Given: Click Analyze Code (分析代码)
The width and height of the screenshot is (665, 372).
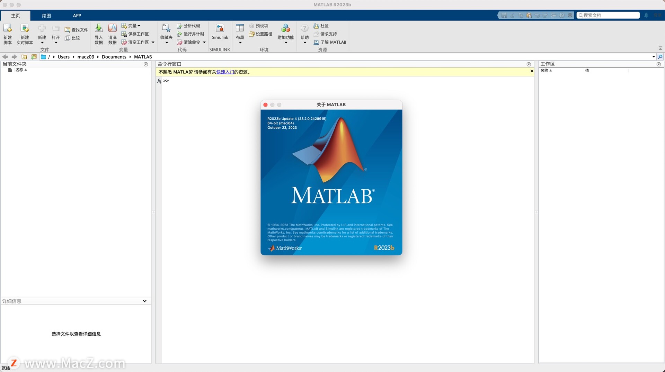Looking at the screenshot, I should coord(188,26).
